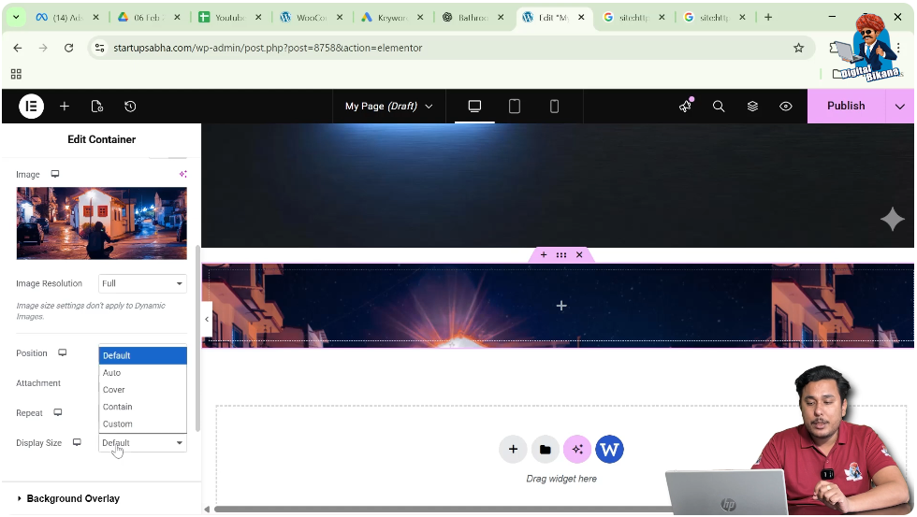Click the AI sparkle icon next to Image
The height and width of the screenshot is (517, 917).
point(183,174)
